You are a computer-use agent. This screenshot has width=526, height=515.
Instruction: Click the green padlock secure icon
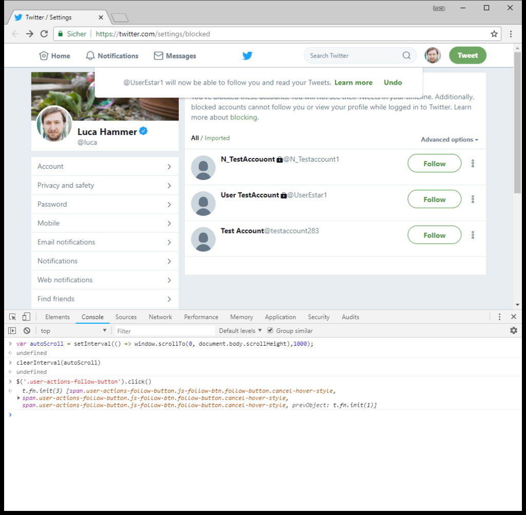click(x=61, y=34)
